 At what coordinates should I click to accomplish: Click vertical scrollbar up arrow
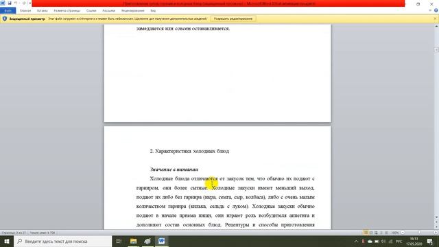(436, 26)
